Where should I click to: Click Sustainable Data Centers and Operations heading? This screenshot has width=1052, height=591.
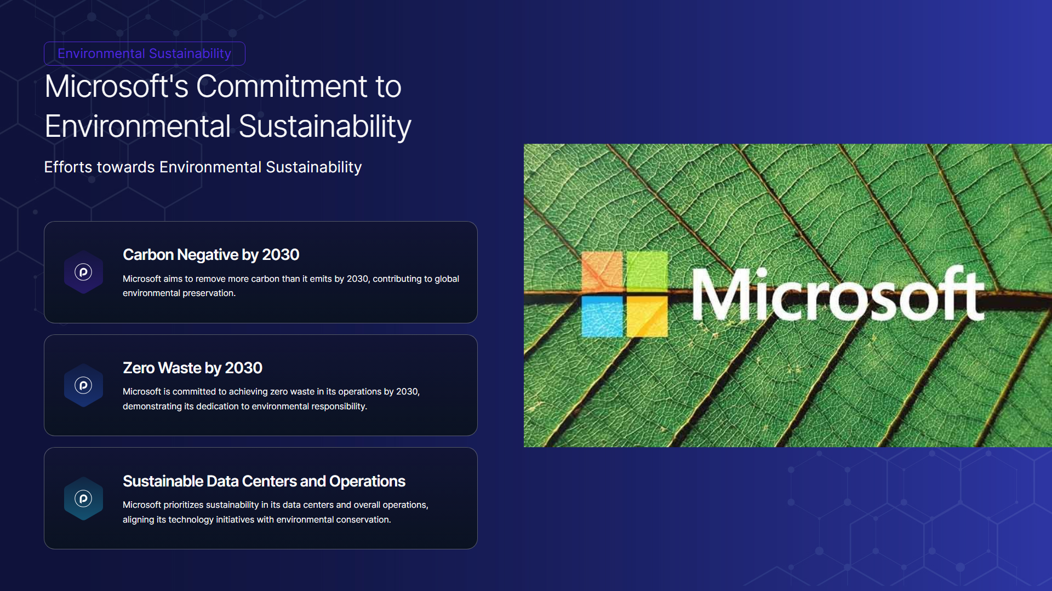click(264, 481)
